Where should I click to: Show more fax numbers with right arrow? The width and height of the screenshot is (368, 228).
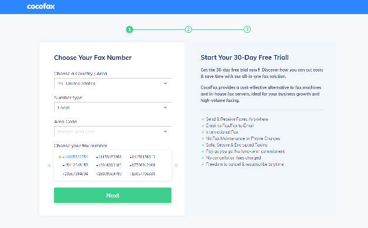coord(176,165)
